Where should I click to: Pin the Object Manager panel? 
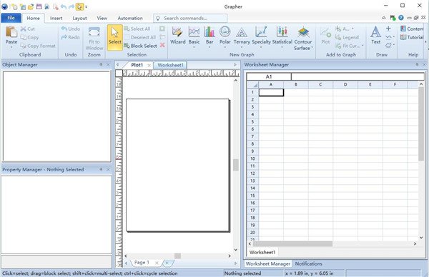(101, 65)
